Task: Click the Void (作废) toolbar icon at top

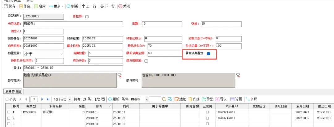Action: (21, 6)
